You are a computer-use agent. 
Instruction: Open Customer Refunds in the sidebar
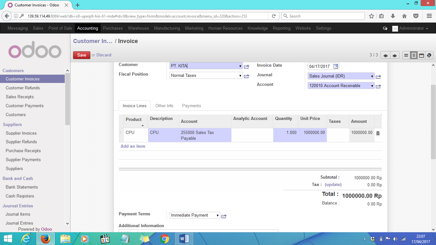tap(23, 88)
